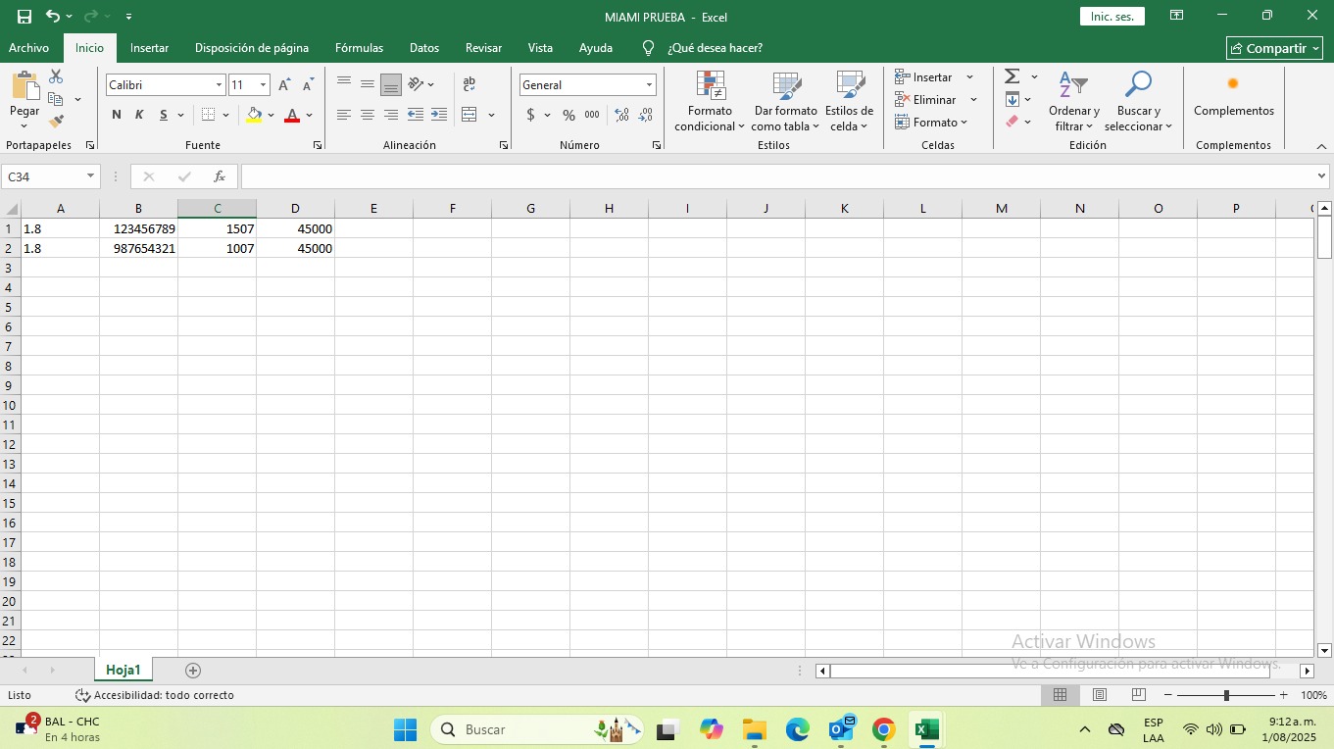Open the font name dropdown
Viewport: 1334px width, 749px height.
click(218, 84)
